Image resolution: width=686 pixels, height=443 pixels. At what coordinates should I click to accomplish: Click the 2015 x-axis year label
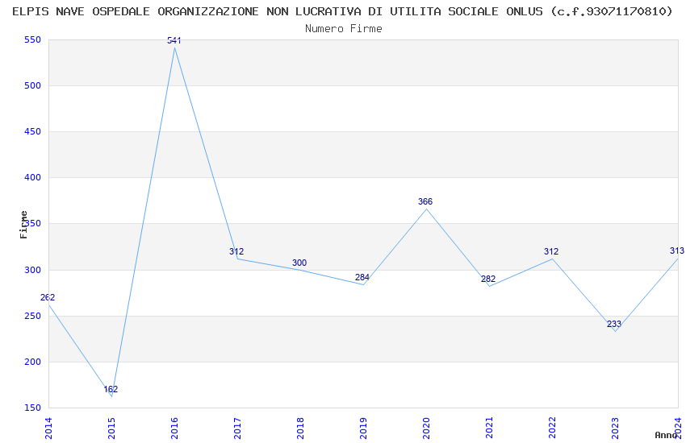111,429
